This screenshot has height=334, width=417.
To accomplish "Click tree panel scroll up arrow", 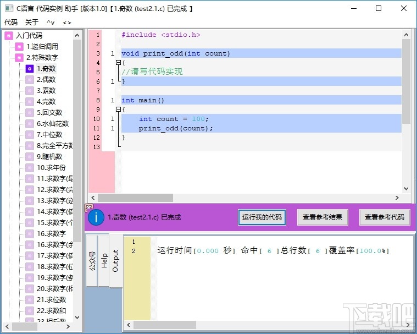I will (x=77, y=35).
